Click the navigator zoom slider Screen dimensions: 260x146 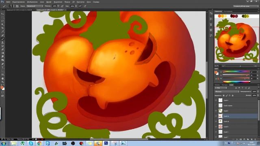click(x=240, y=66)
